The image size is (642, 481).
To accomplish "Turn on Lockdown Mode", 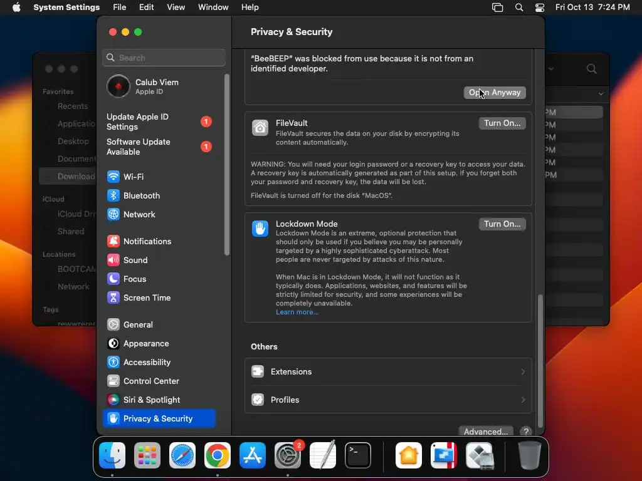I will click(502, 224).
